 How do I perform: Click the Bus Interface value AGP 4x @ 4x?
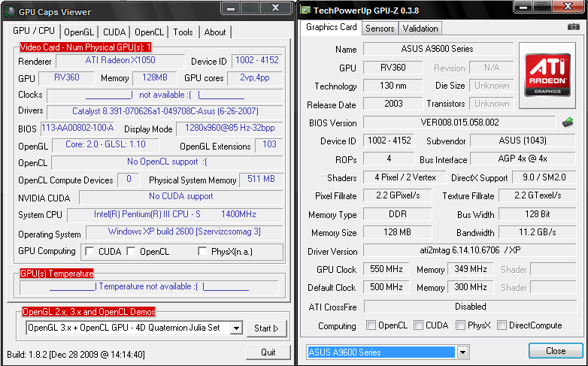coord(523,159)
